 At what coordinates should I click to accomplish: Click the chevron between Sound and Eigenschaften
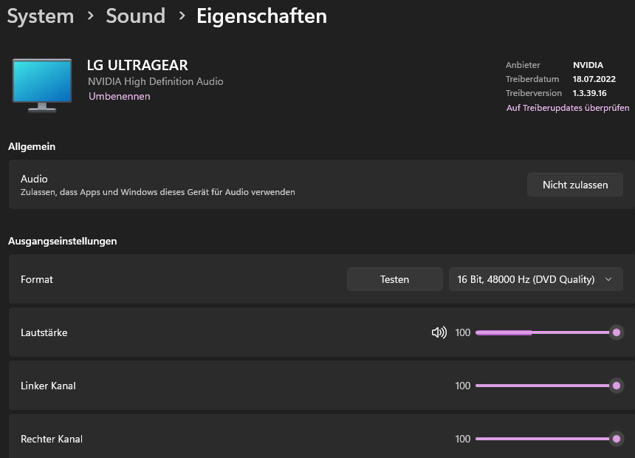pyautogui.click(x=181, y=16)
